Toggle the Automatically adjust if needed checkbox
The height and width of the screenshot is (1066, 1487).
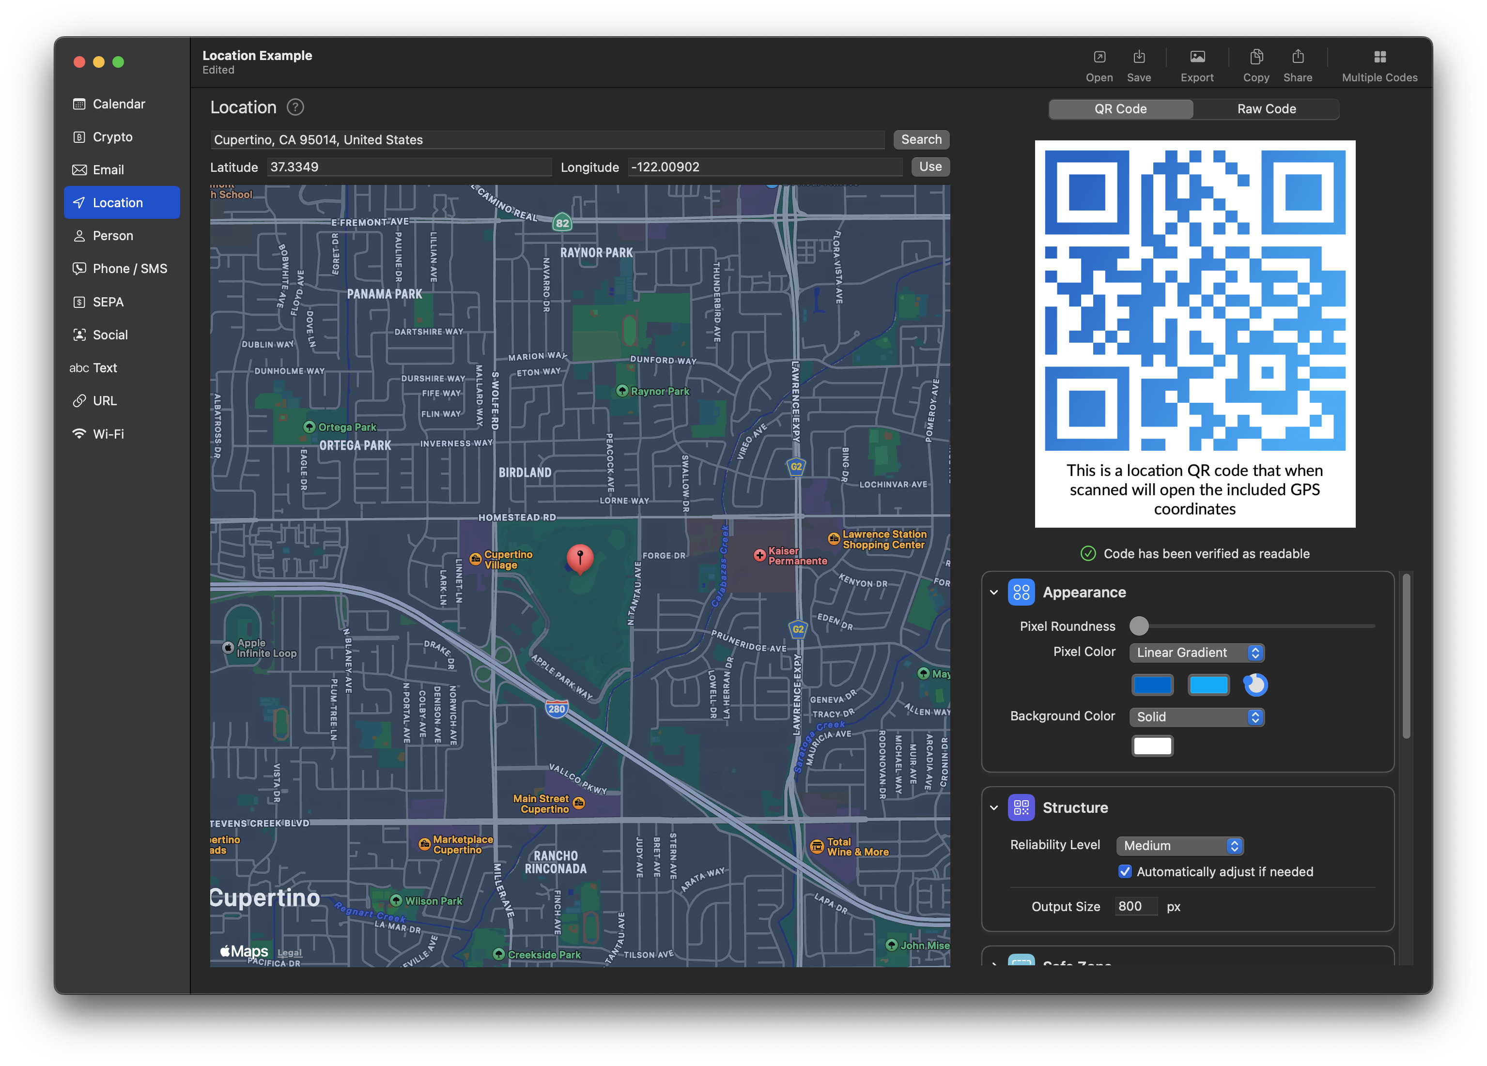1126,871
